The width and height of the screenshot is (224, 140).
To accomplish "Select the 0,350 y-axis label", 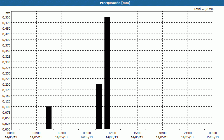I will pyautogui.click(x=6, y=51).
